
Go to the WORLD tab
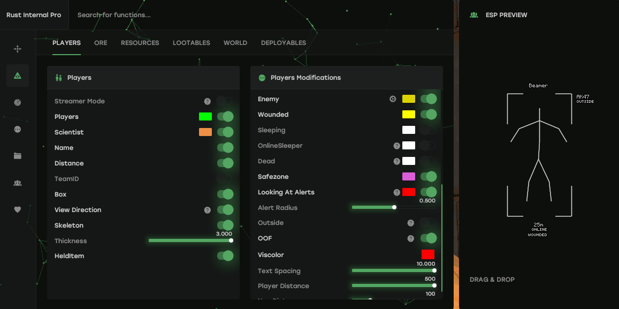[x=235, y=43]
